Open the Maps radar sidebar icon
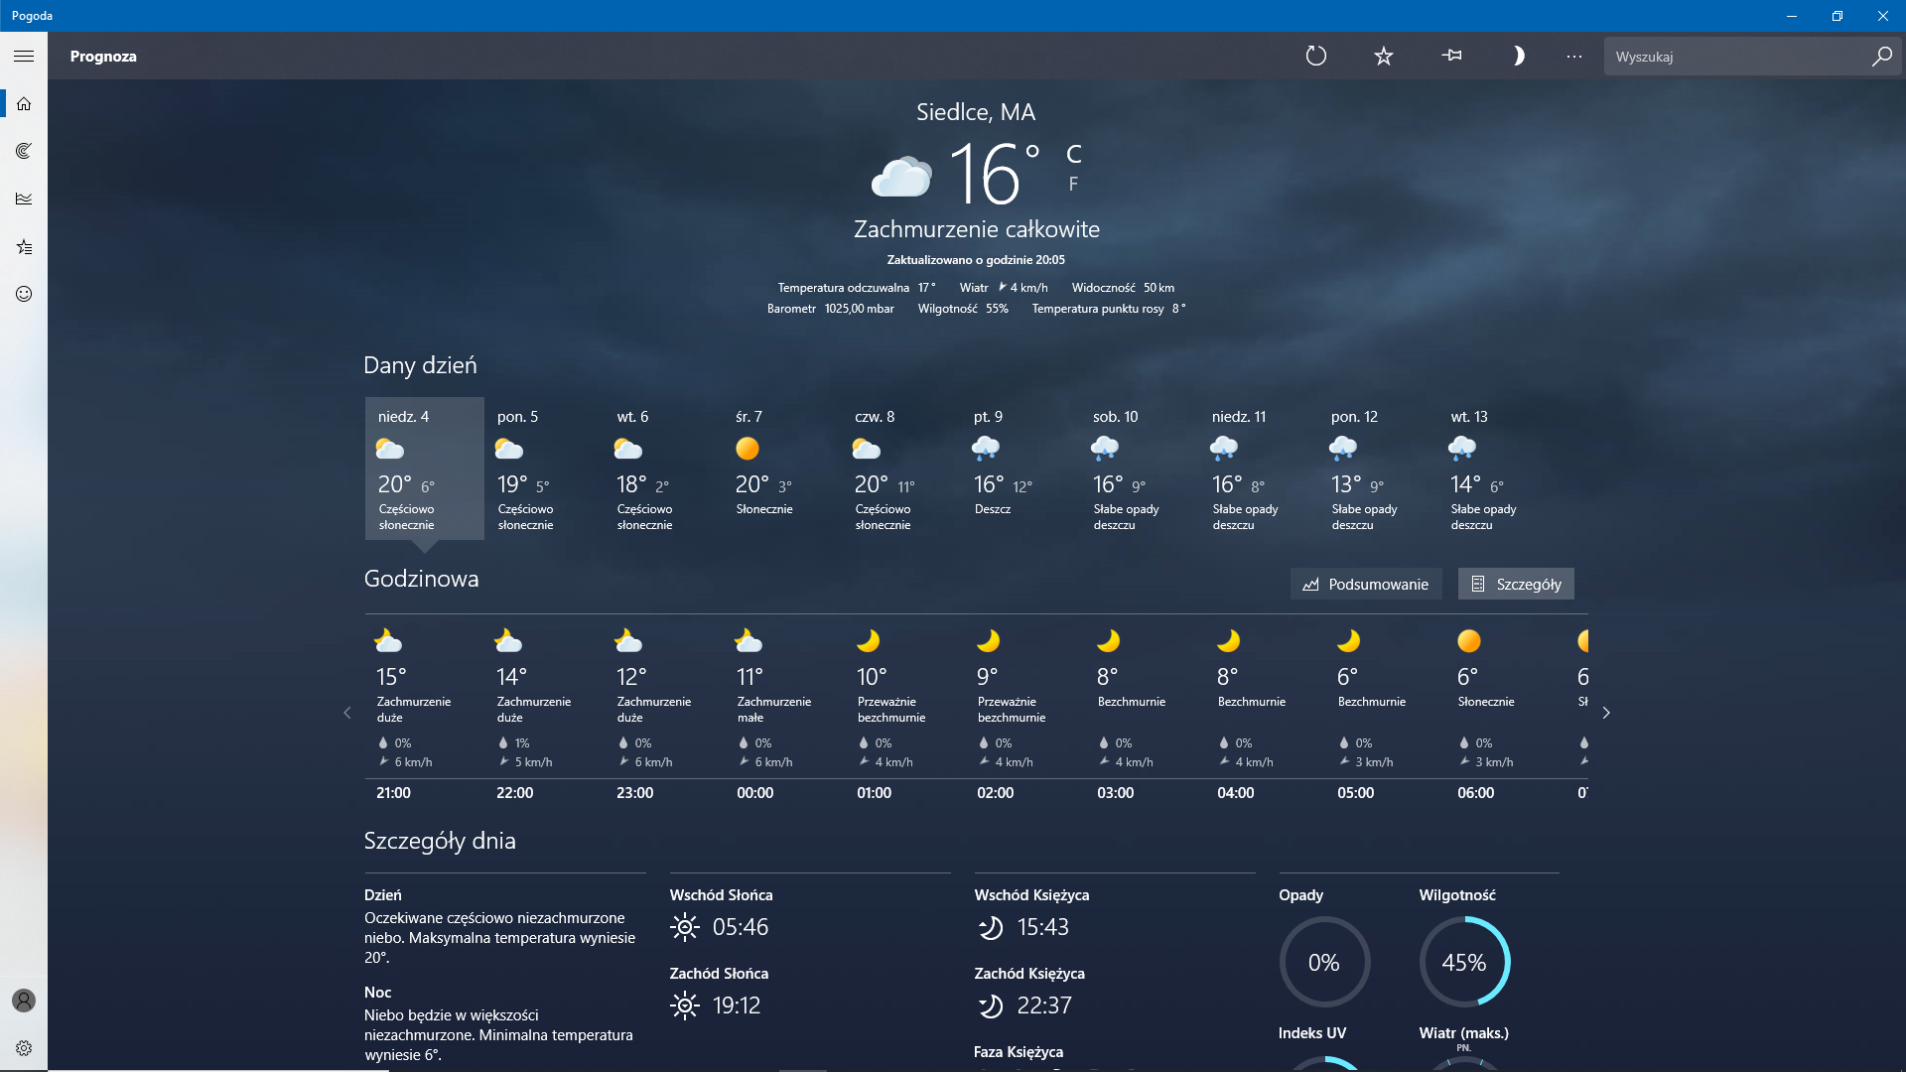The width and height of the screenshot is (1906, 1072). pyautogui.click(x=24, y=151)
